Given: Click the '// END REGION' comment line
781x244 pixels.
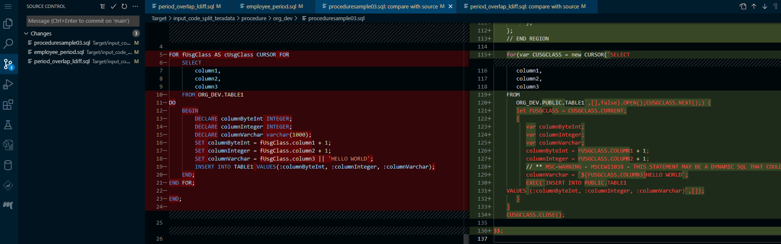Looking at the screenshot, I should pos(528,39).
